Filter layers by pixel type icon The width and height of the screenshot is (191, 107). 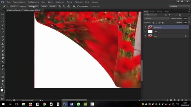pyautogui.click(x=166, y=15)
